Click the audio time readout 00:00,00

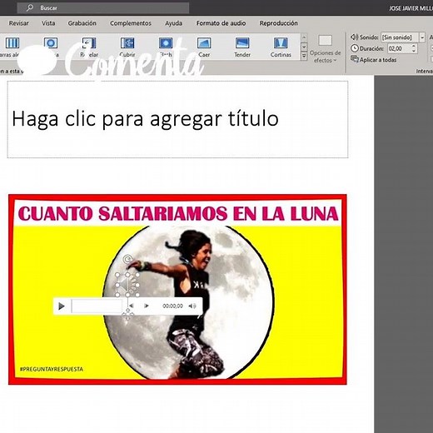click(172, 306)
